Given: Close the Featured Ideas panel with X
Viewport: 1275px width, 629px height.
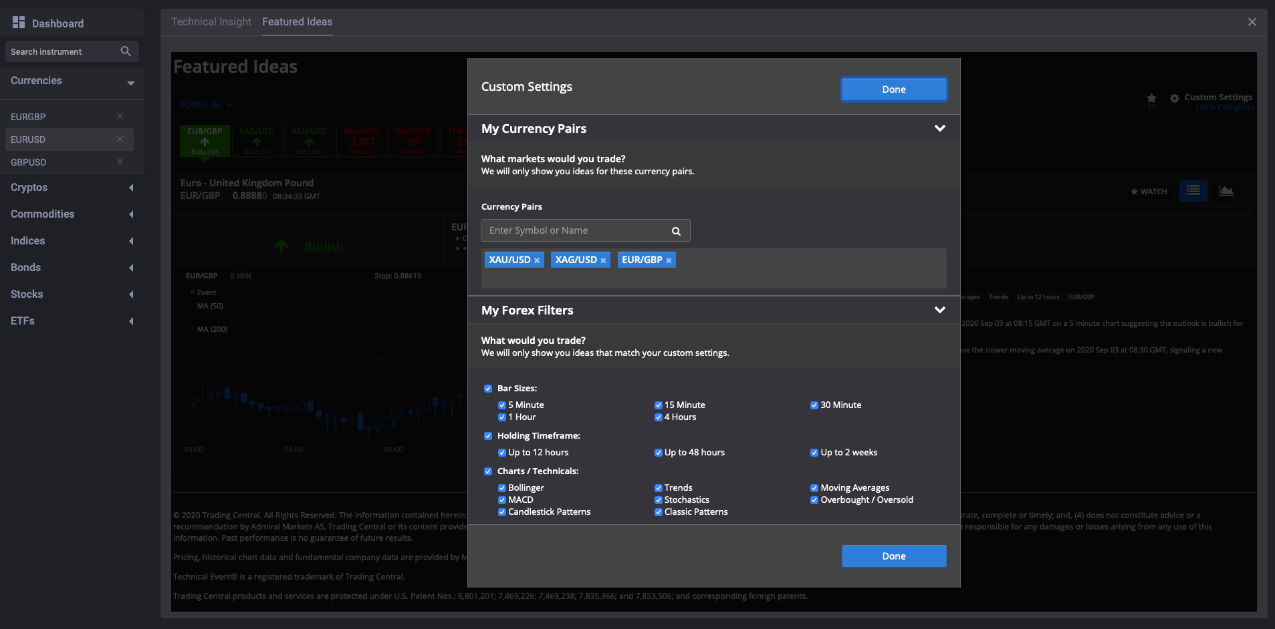Looking at the screenshot, I should 1252,22.
